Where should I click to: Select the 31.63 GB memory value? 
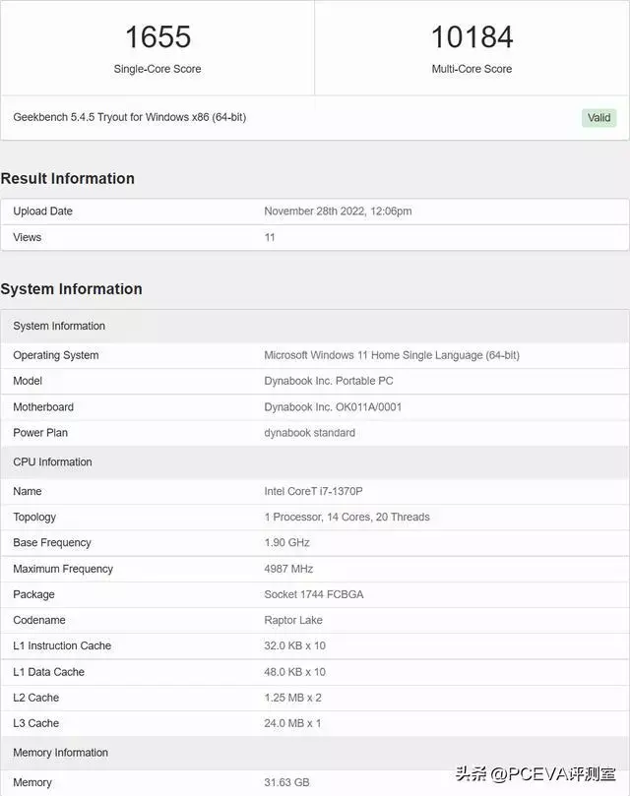pyautogui.click(x=286, y=782)
